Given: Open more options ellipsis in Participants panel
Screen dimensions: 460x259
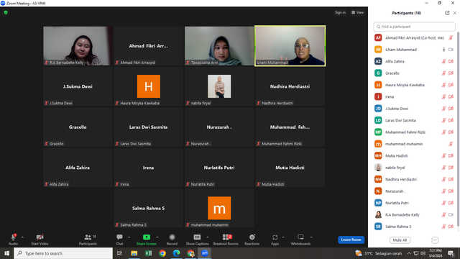Looking at the screenshot, I should 435,240.
